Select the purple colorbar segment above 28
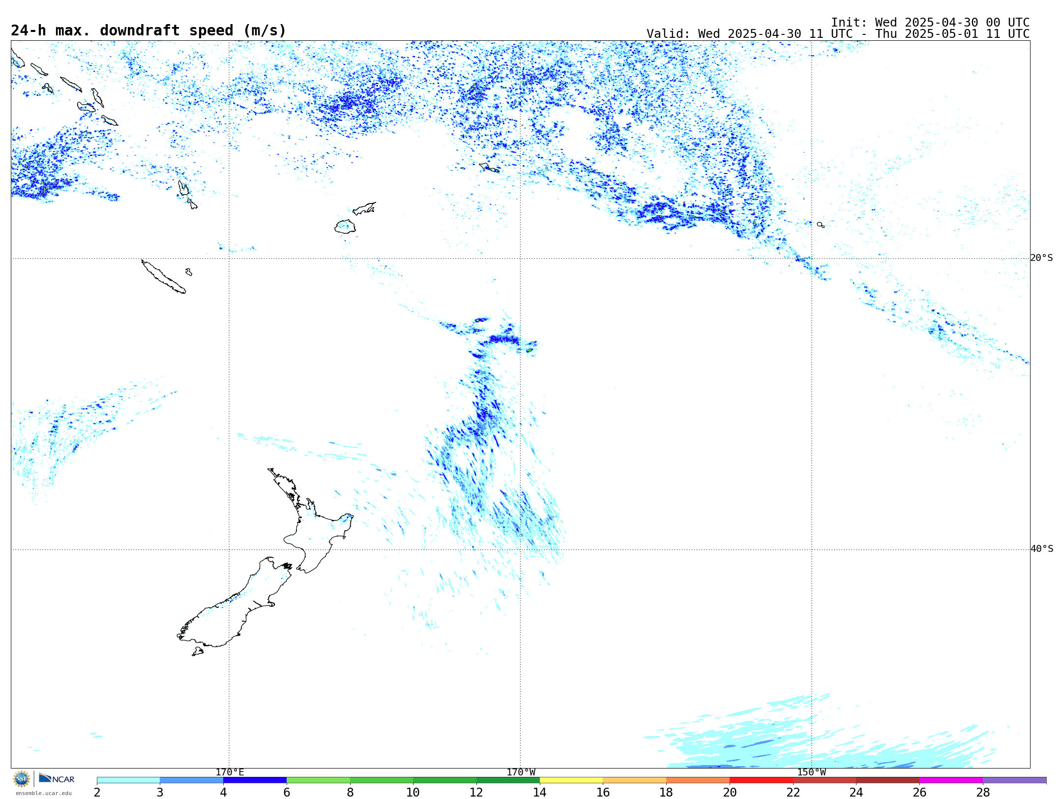This screenshot has width=1062, height=799. (x=1014, y=780)
